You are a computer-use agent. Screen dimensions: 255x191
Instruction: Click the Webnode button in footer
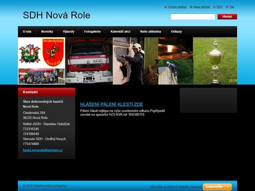coord(217,187)
